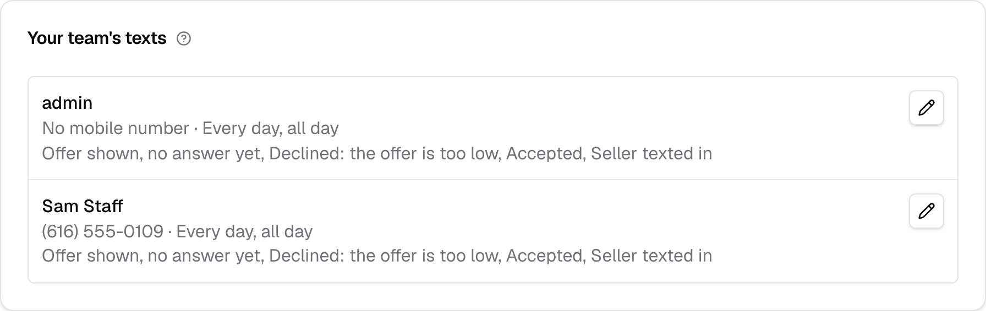Click Seller texted in on Sam Staff's row

[x=651, y=256]
